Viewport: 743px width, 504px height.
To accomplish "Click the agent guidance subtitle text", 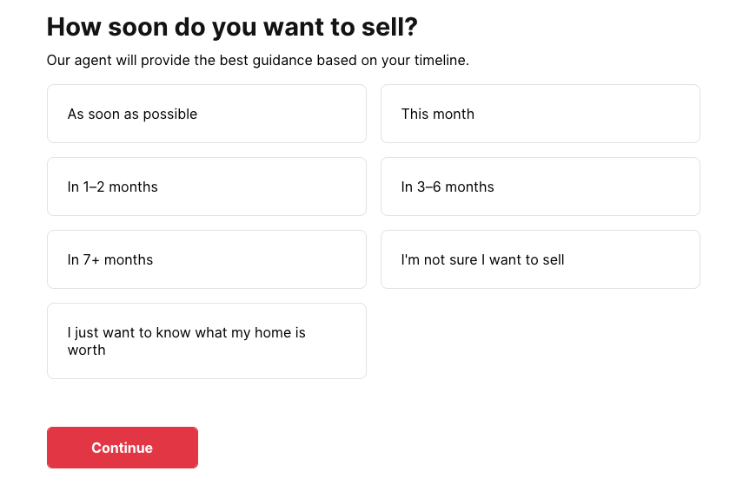I will [257, 61].
